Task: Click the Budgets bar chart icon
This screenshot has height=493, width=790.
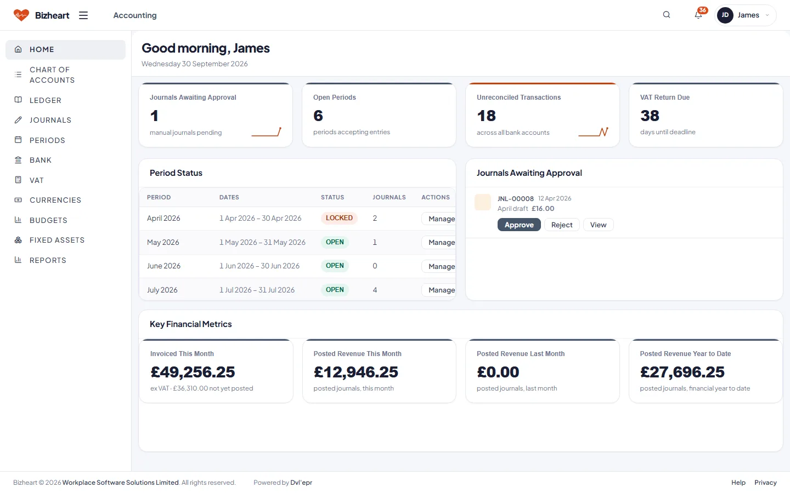Action: [x=18, y=220]
